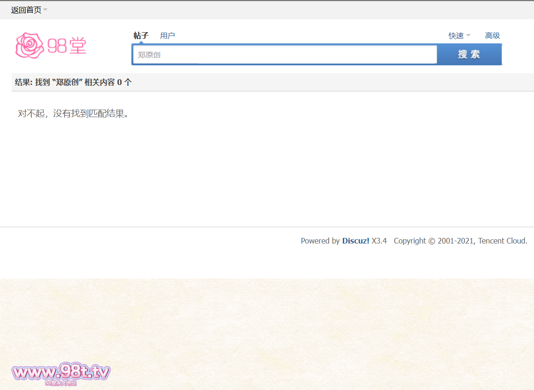Focus the search box containing 郑原创
The width and height of the screenshot is (534, 390).
pyautogui.click(x=284, y=55)
